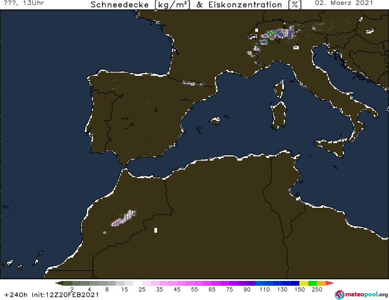Click the white square marker in Algeria
The height and width of the screenshot is (300, 389).
(x=156, y=230)
